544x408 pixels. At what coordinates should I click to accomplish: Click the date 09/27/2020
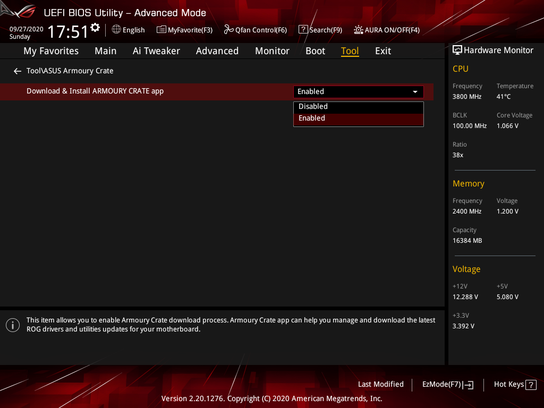pyautogui.click(x=27, y=29)
